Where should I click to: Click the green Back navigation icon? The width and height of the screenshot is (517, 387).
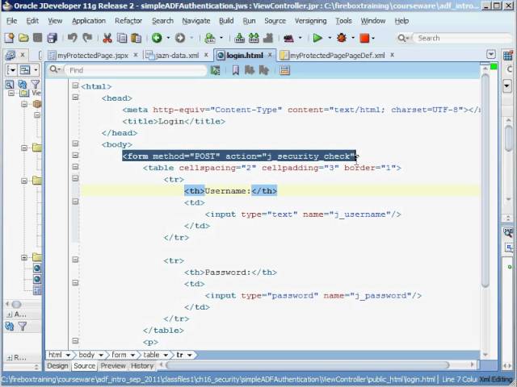(x=157, y=38)
